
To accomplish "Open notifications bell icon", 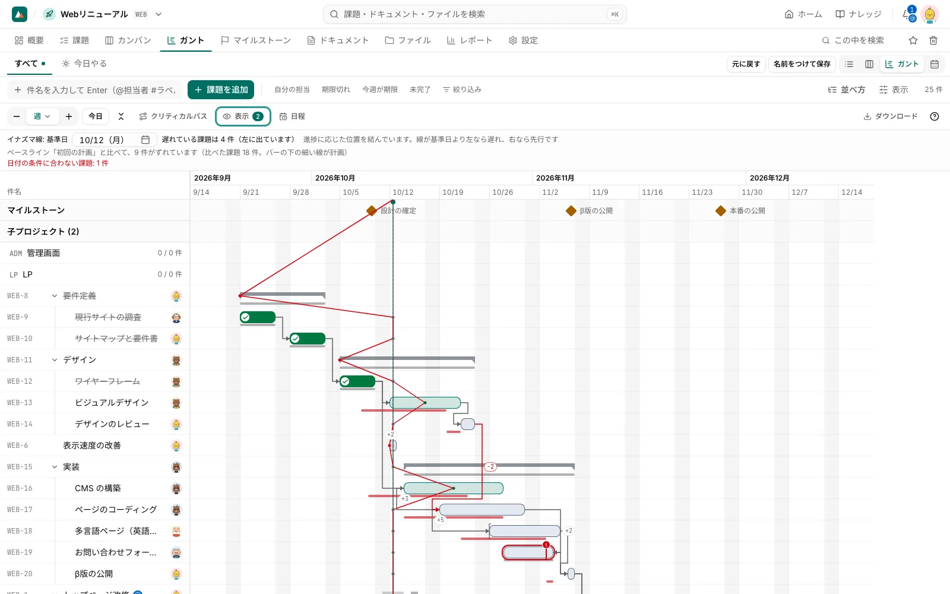I will point(908,14).
